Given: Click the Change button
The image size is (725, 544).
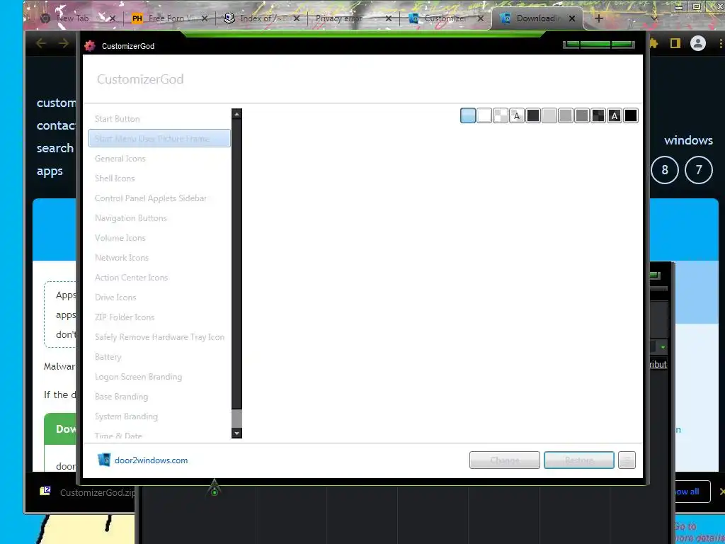Looking at the screenshot, I should pyautogui.click(x=504, y=460).
